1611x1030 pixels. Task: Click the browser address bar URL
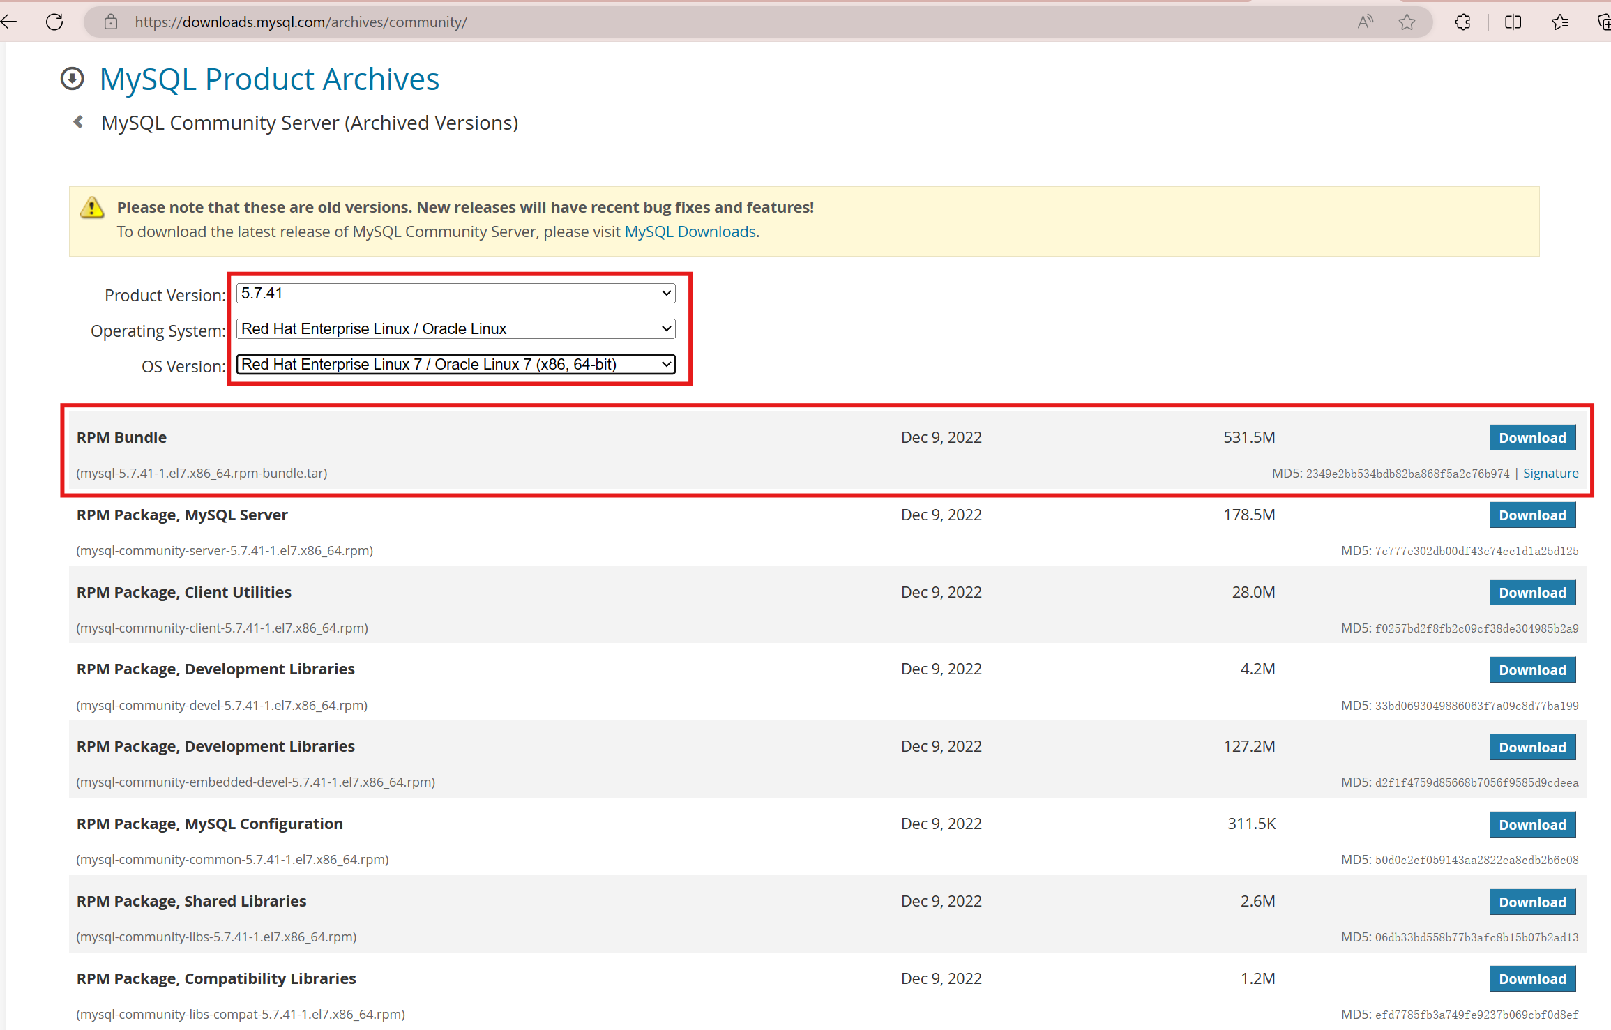click(301, 22)
